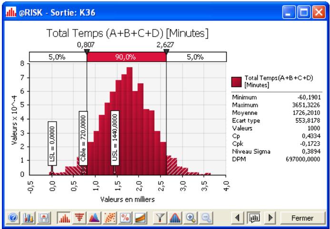Minimize the @RISK Sortie K36 window
Image resolution: width=330 pixels, height=229 pixels.
289,12
